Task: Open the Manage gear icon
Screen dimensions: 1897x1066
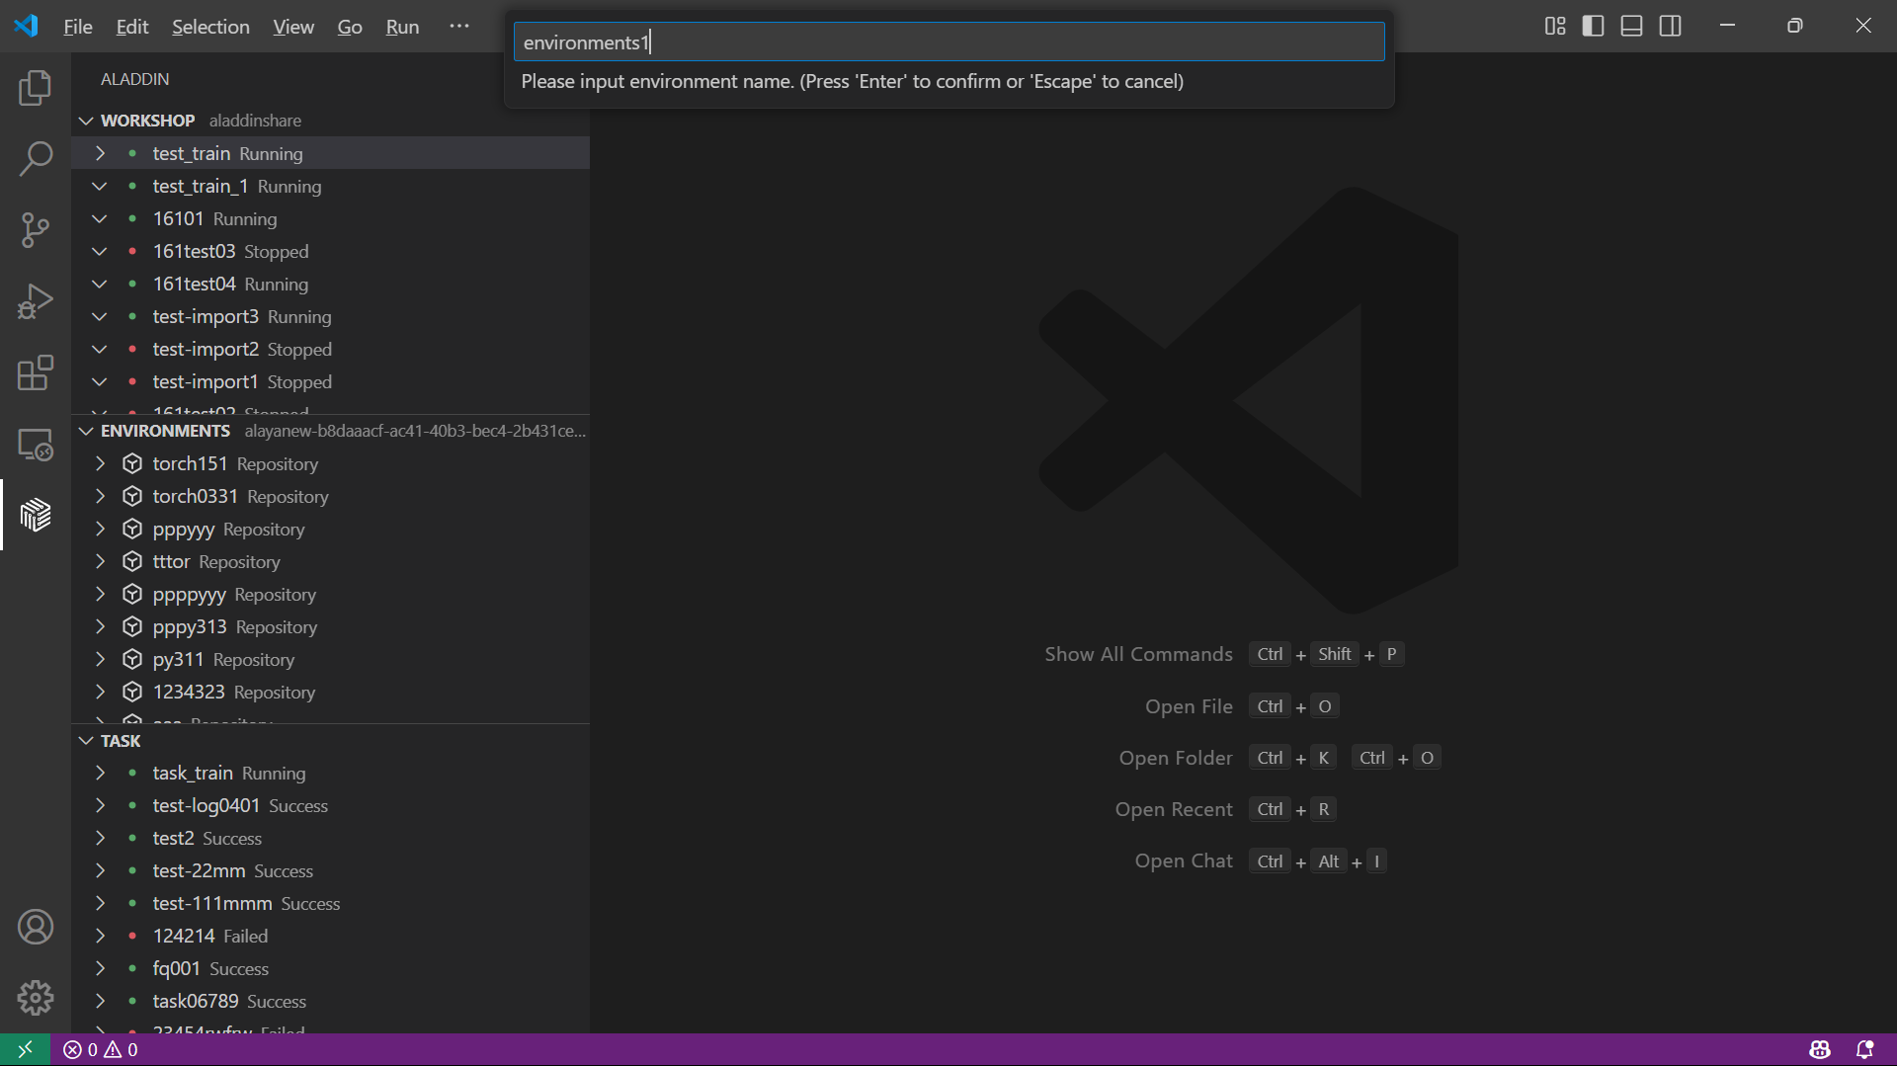Action: [35, 998]
